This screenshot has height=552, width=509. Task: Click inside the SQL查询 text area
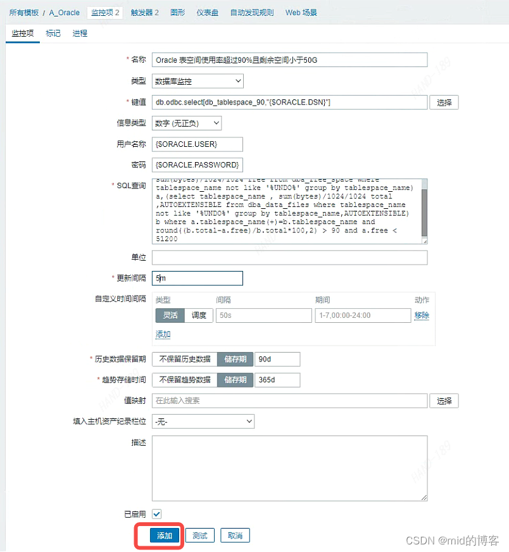287,211
